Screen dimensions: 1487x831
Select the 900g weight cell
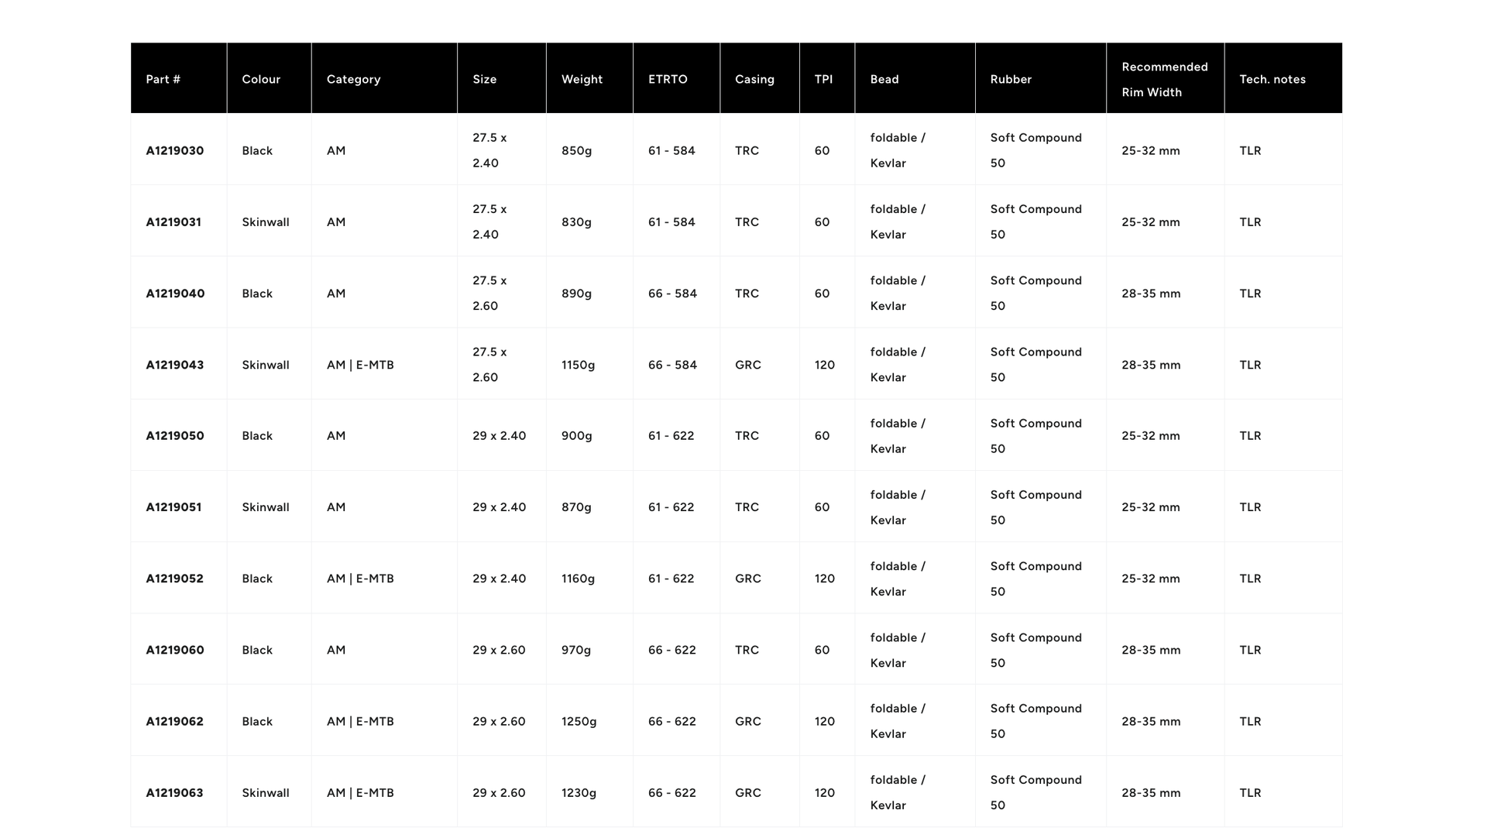point(576,436)
